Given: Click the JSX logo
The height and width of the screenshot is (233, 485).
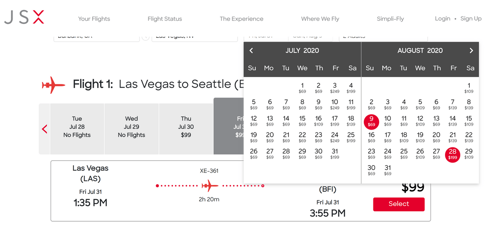Looking at the screenshot, I should click(x=24, y=17).
